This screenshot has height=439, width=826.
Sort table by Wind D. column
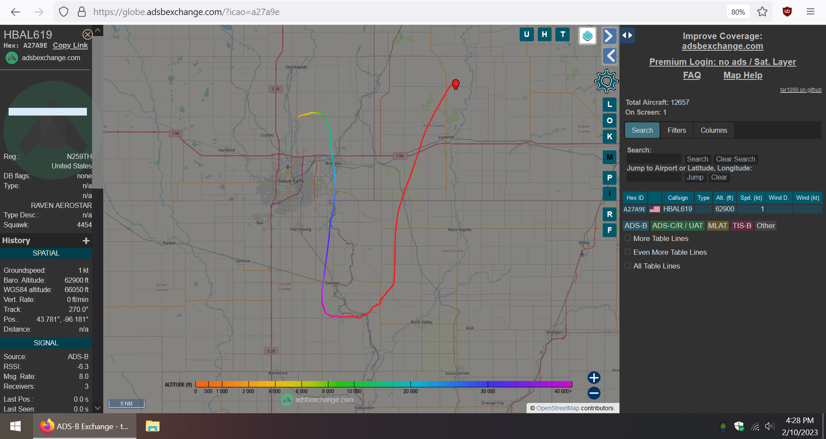[779, 198]
